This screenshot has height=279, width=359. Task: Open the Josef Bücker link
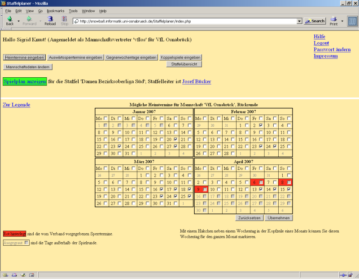tap(197, 81)
